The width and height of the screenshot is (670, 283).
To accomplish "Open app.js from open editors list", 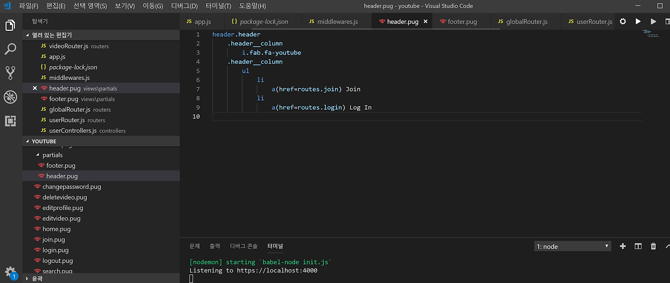I will tap(102, 56).
